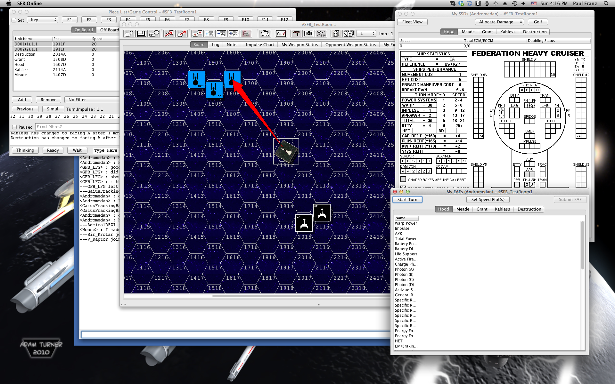The height and width of the screenshot is (384, 615).
Task: Click the macOS Spotlight search icon
Action: 606,3
